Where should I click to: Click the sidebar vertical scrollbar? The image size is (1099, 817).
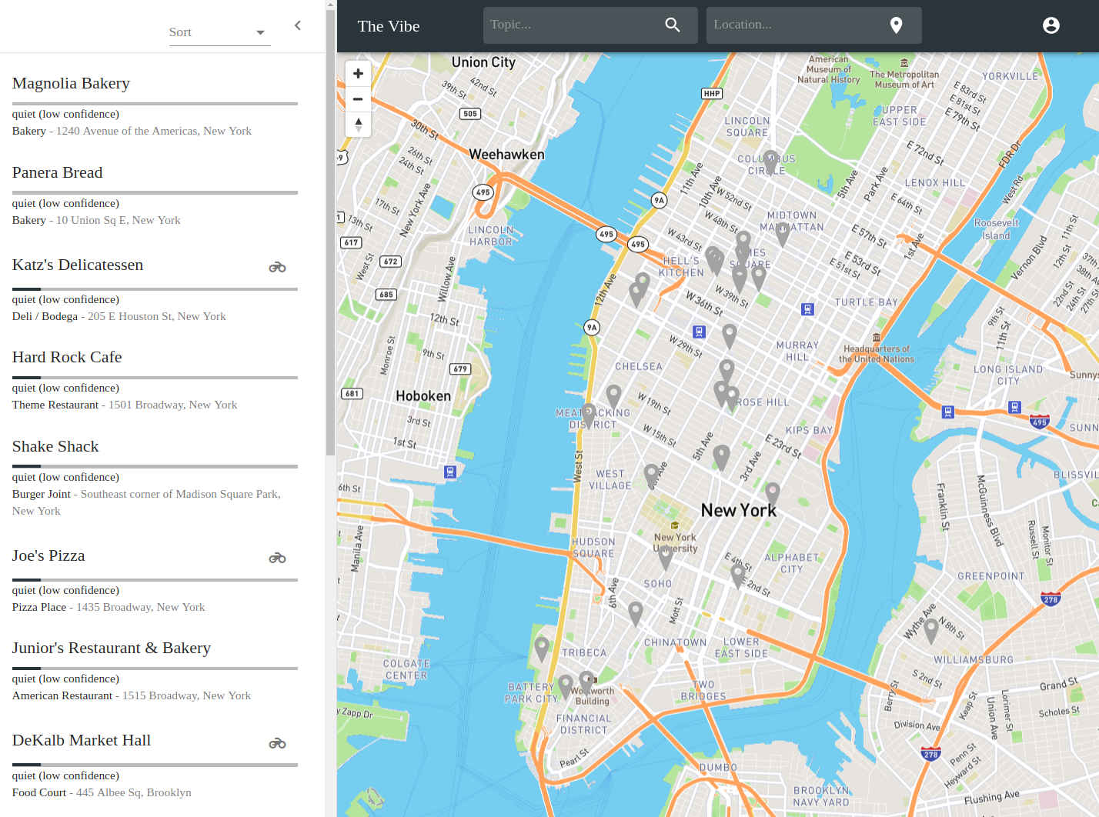pyautogui.click(x=330, y=231)
